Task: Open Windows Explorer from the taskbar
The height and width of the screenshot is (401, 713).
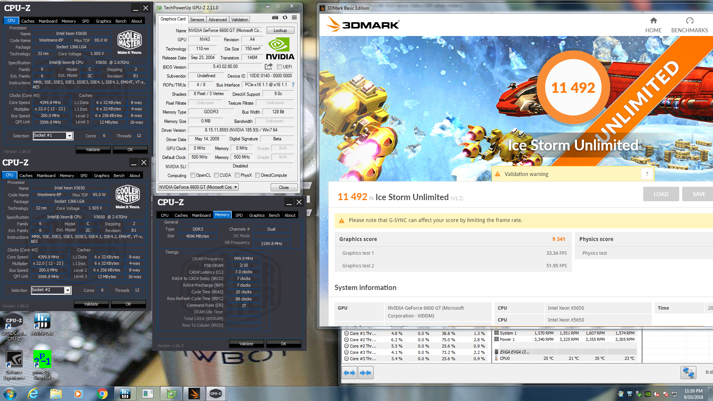Action: (x=56, y=394)
